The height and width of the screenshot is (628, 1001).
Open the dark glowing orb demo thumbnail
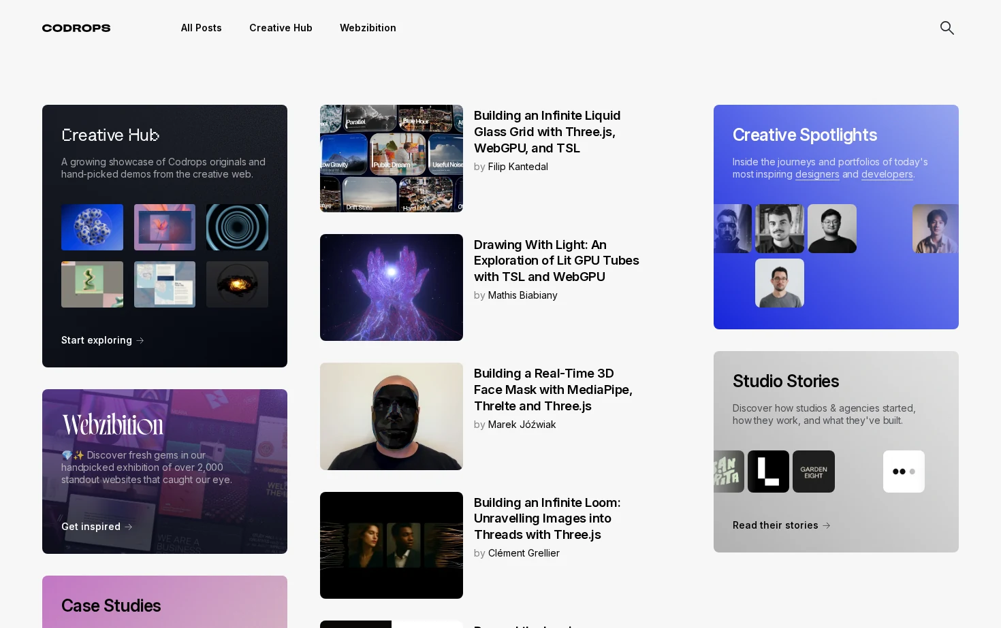tap(237, 284)
